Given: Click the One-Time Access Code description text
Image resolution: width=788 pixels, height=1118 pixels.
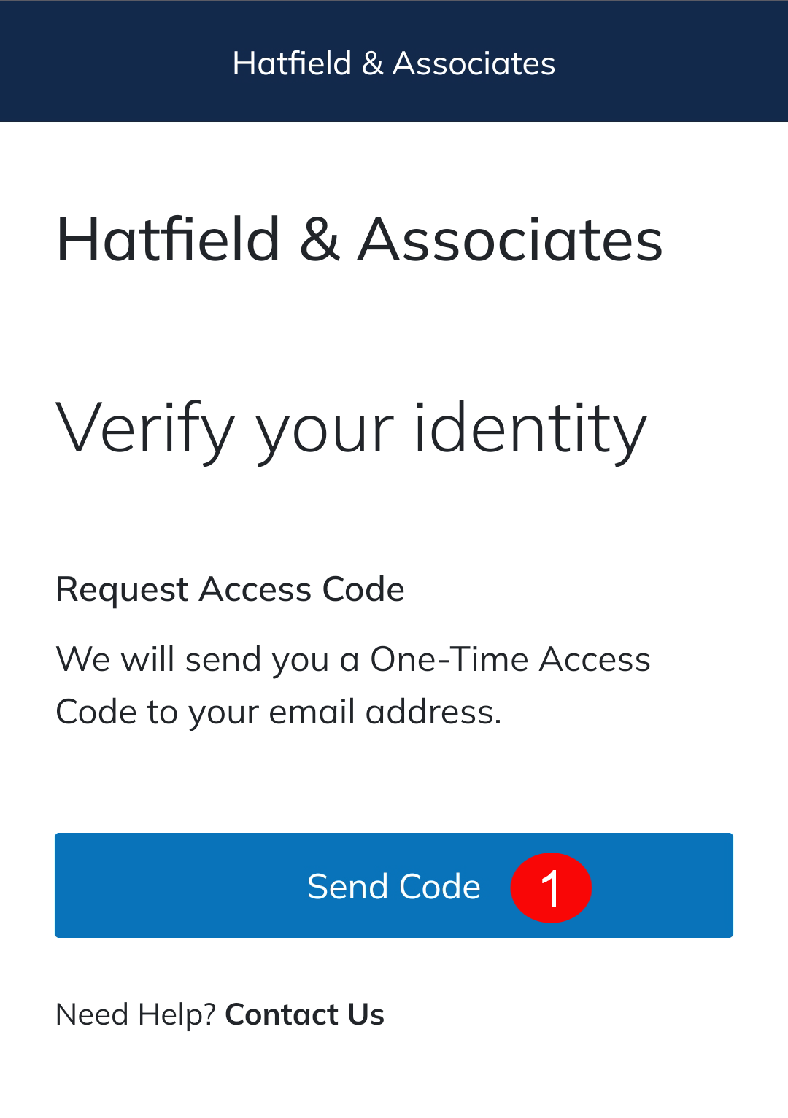Looking at the screenshot, I should (x=352, y=686).
